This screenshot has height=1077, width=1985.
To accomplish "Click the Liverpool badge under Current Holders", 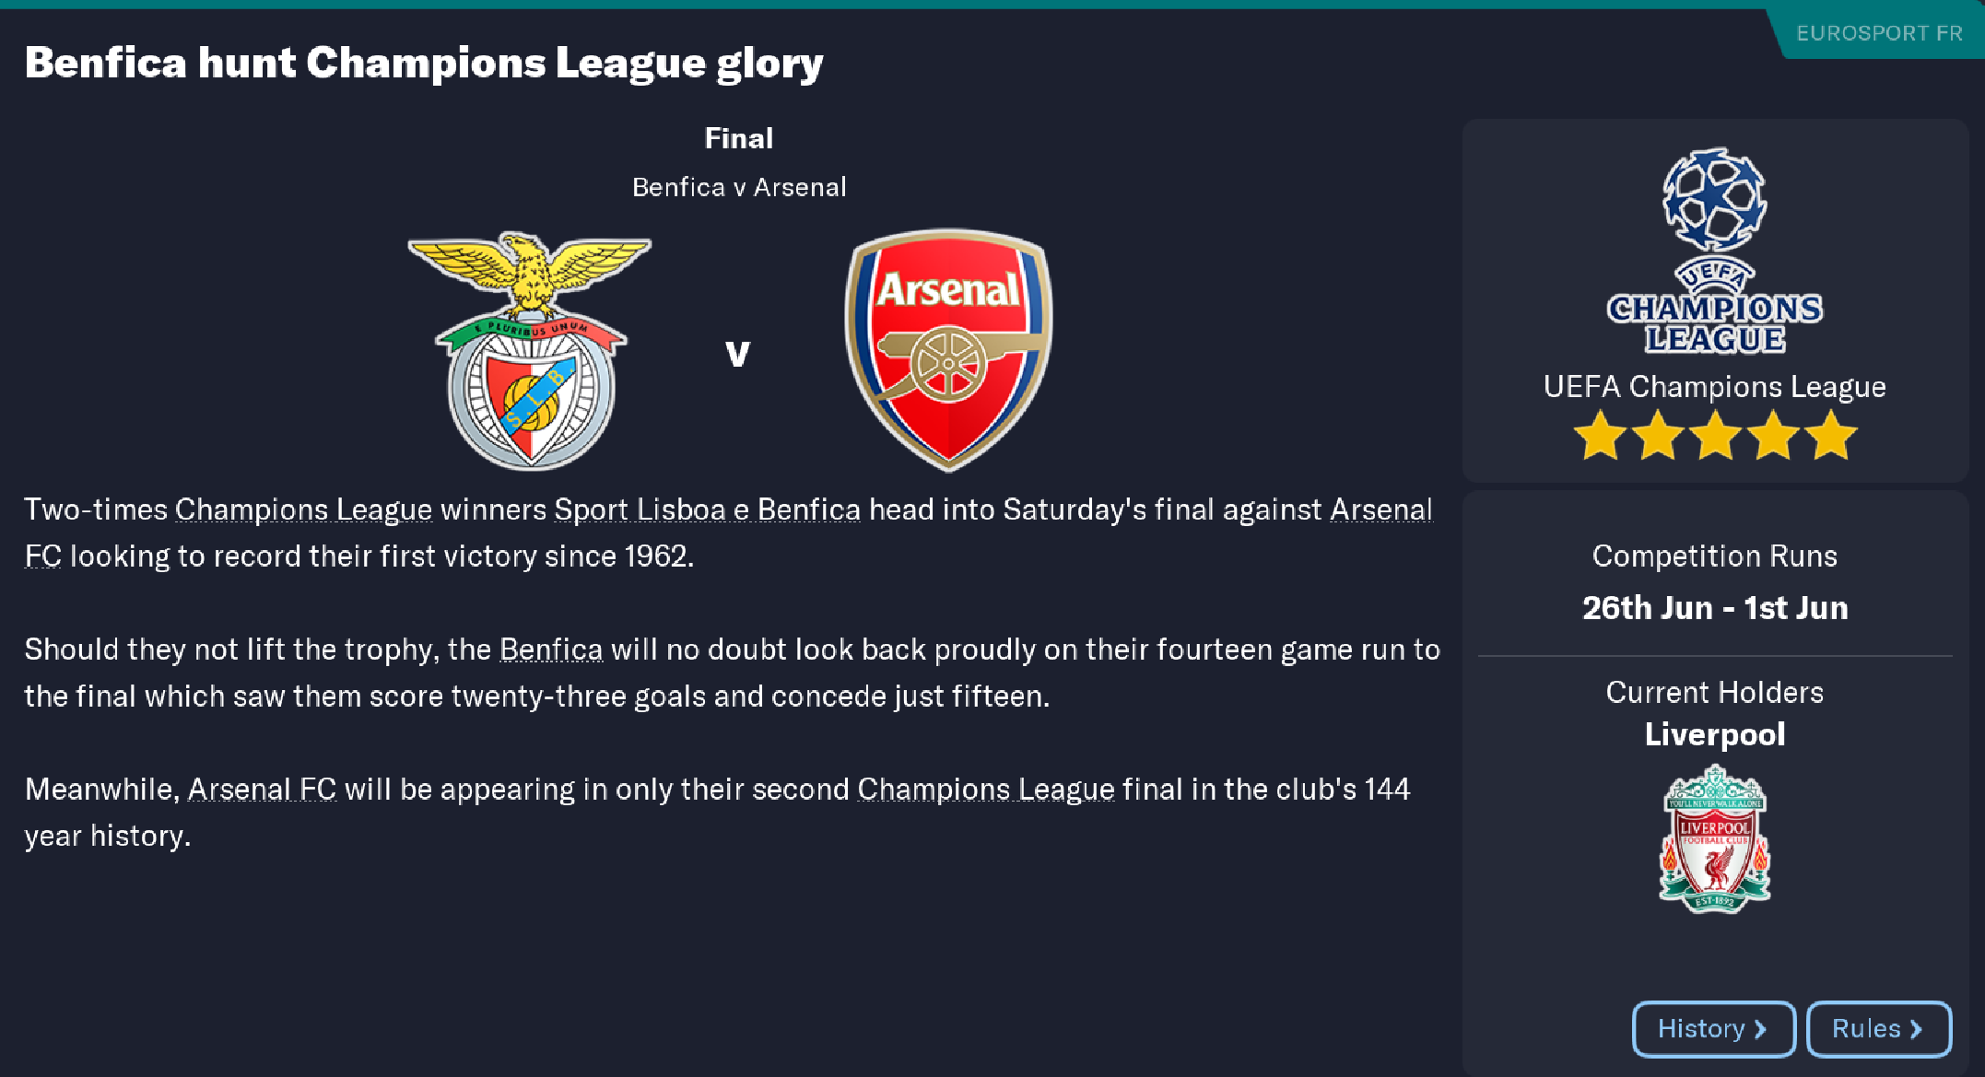I will tap(1712, 838).
